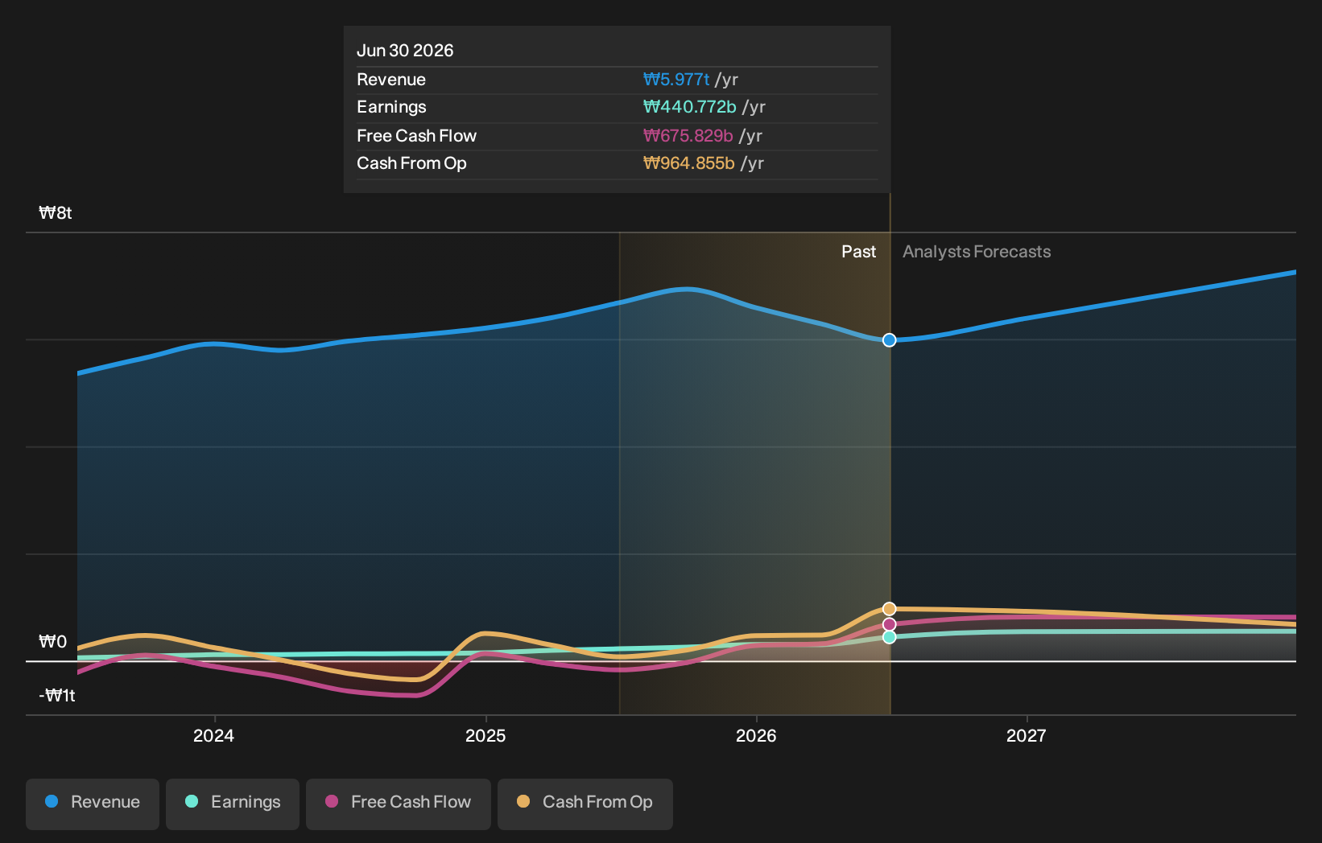1322x843 pixels.
Task: Click the ₩8t y-axis label
Action: click(x=56, y=213)
